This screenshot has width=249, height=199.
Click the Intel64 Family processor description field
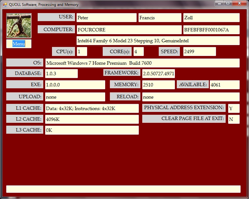[158, 41]
